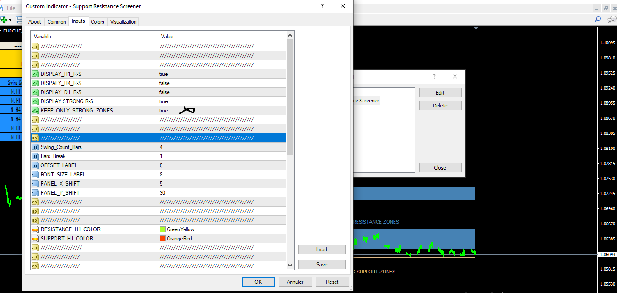Click the DISPLAY STRONG R-S row icon
This screenshot has width=617, height=293.
click(35, 101)
